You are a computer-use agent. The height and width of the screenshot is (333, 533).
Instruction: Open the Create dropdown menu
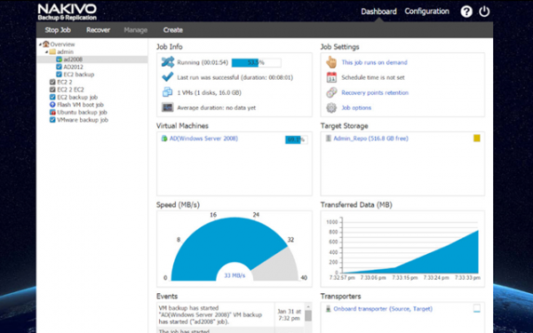click(172, 30)
